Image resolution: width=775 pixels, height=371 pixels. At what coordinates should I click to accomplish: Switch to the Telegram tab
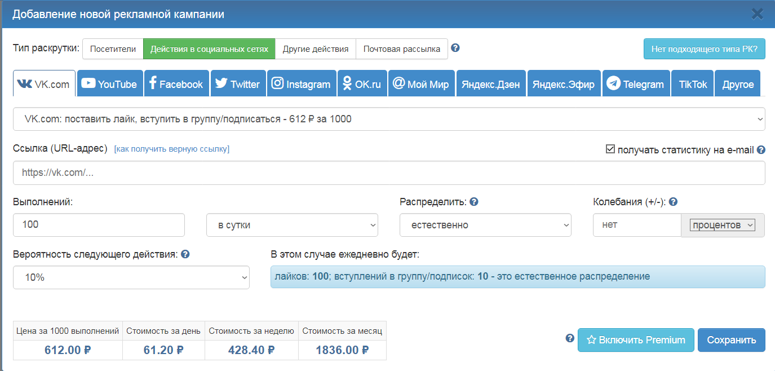[636, 84]
